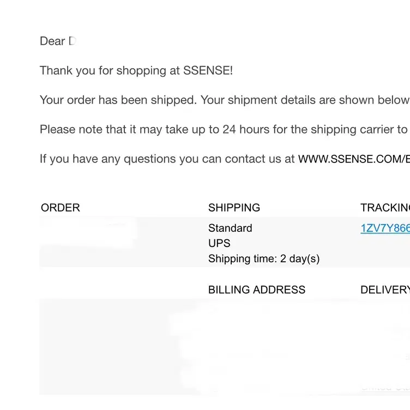Click the BILLING ADDRESS heading
Image resolution: width=410 pixels, height=410 pixels.
[256, 290]
